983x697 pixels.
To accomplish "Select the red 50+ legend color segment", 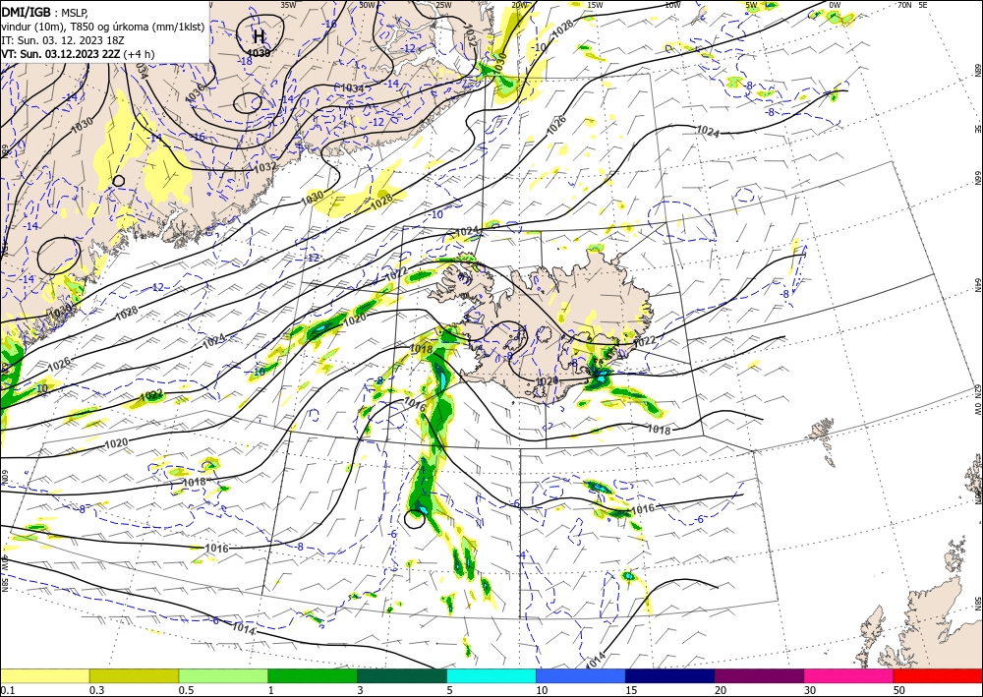I will tap(938, 675).
